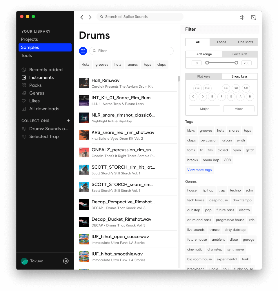The width and height of the screenshot is (278, 291).
Task: Open advanced filters via the blue sliders icon
Action: (83, 51)
